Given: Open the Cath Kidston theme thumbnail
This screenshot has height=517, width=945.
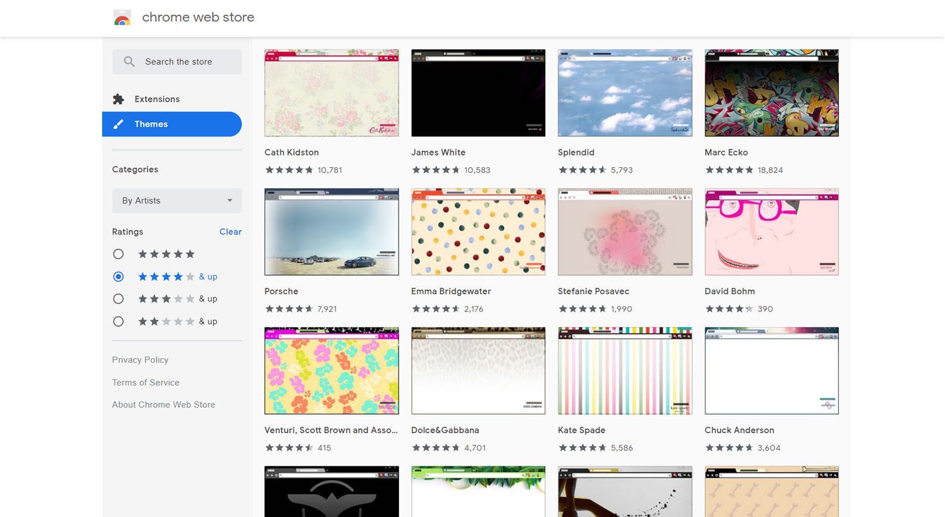Looking at the screenshot, I should click(332, 93).
